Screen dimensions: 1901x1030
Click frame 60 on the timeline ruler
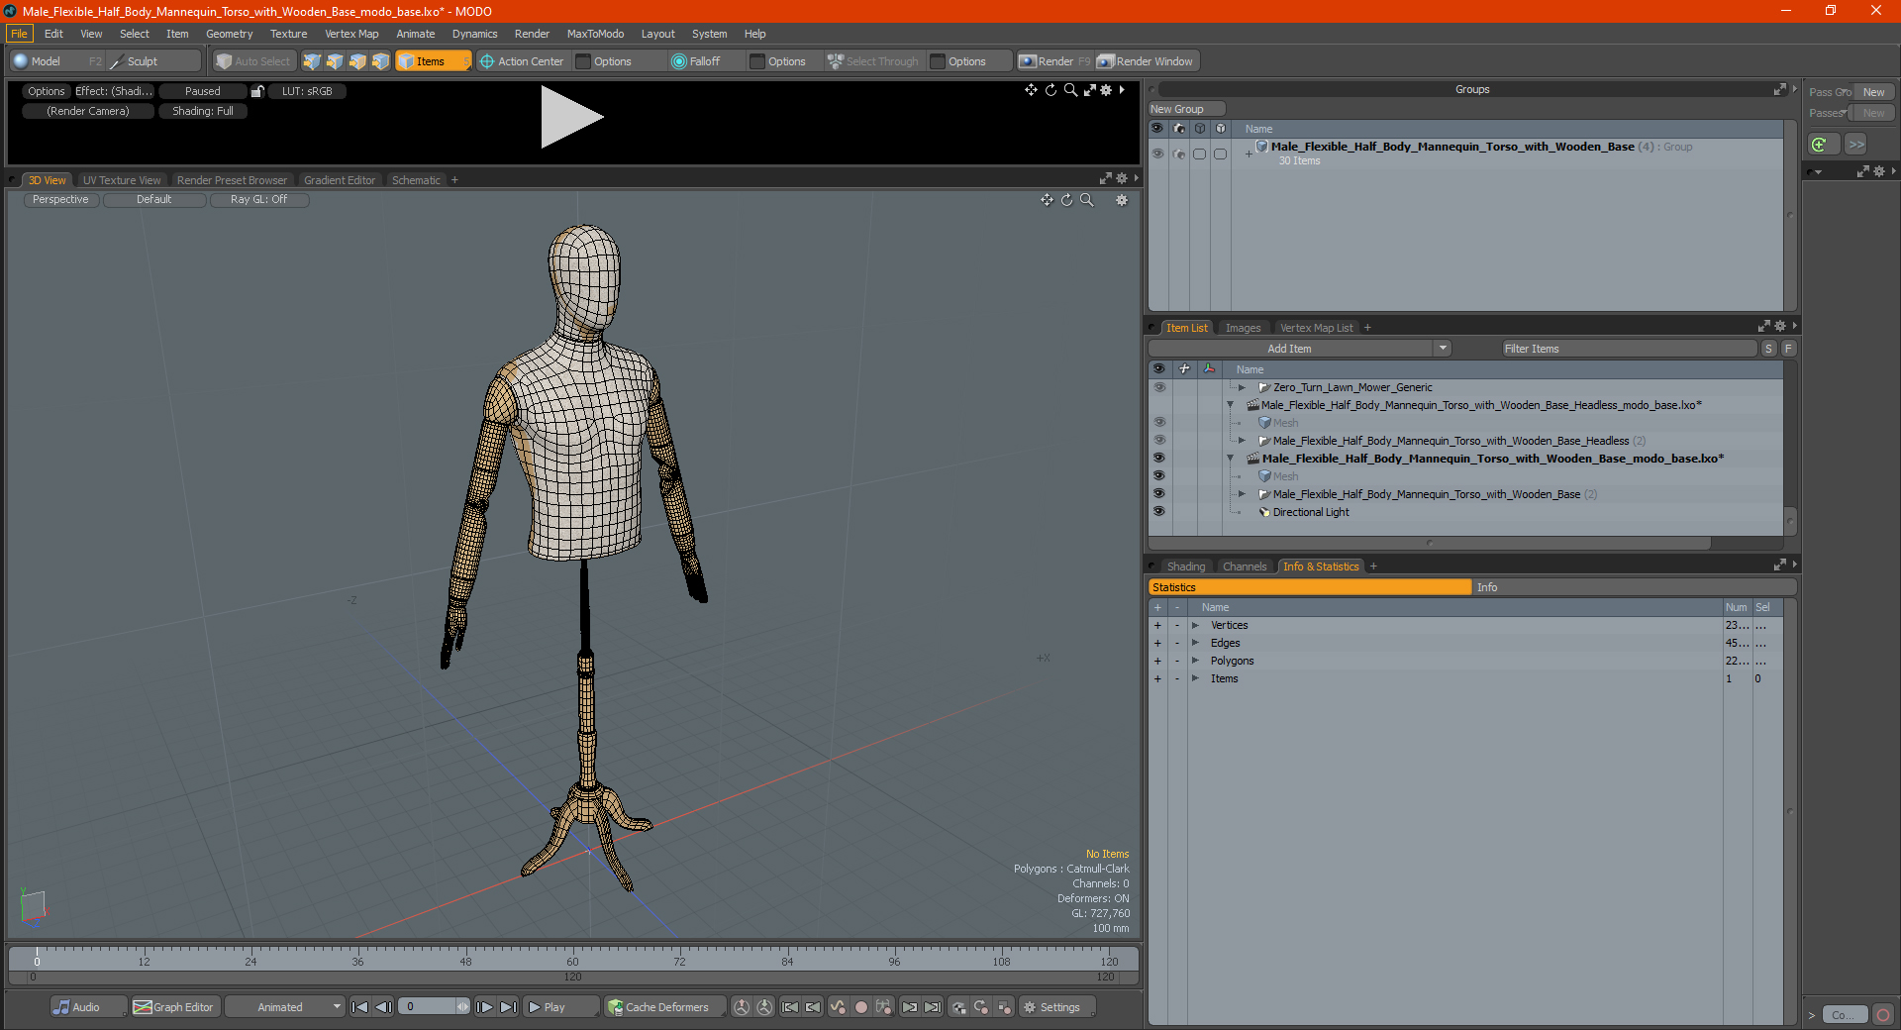point(572,956)
